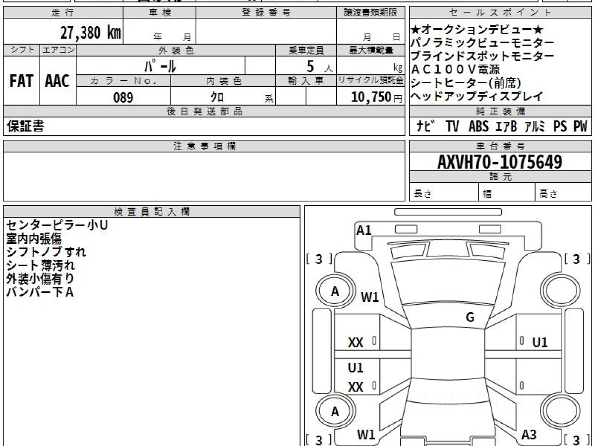595x446 pixels.
Task: Select the color number 089
Action: click(x=123, y=98)
